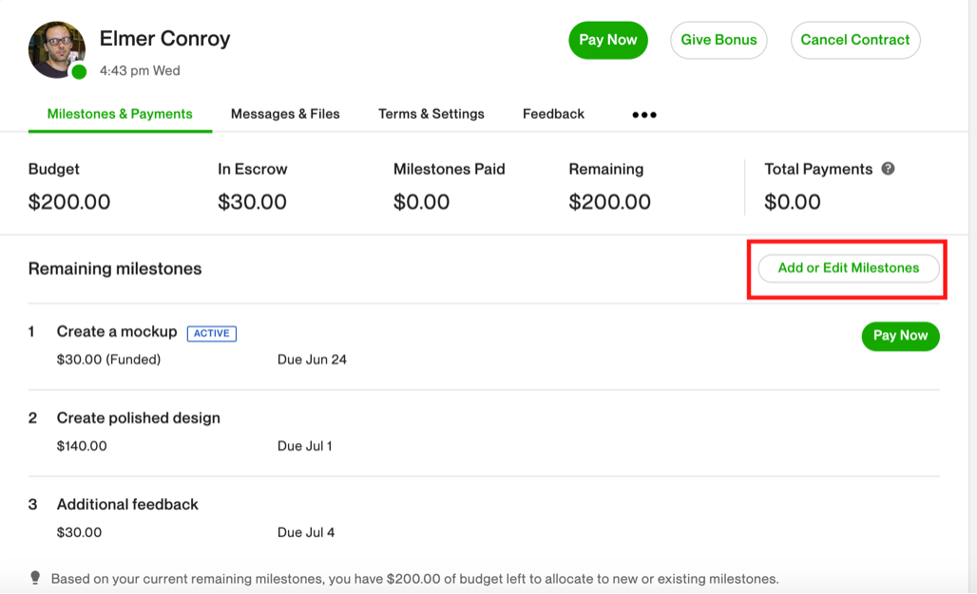Pay now for Create a mockup milestone
Image resolution: width=977 pixels, height=594 pixels.
(900, 336)
